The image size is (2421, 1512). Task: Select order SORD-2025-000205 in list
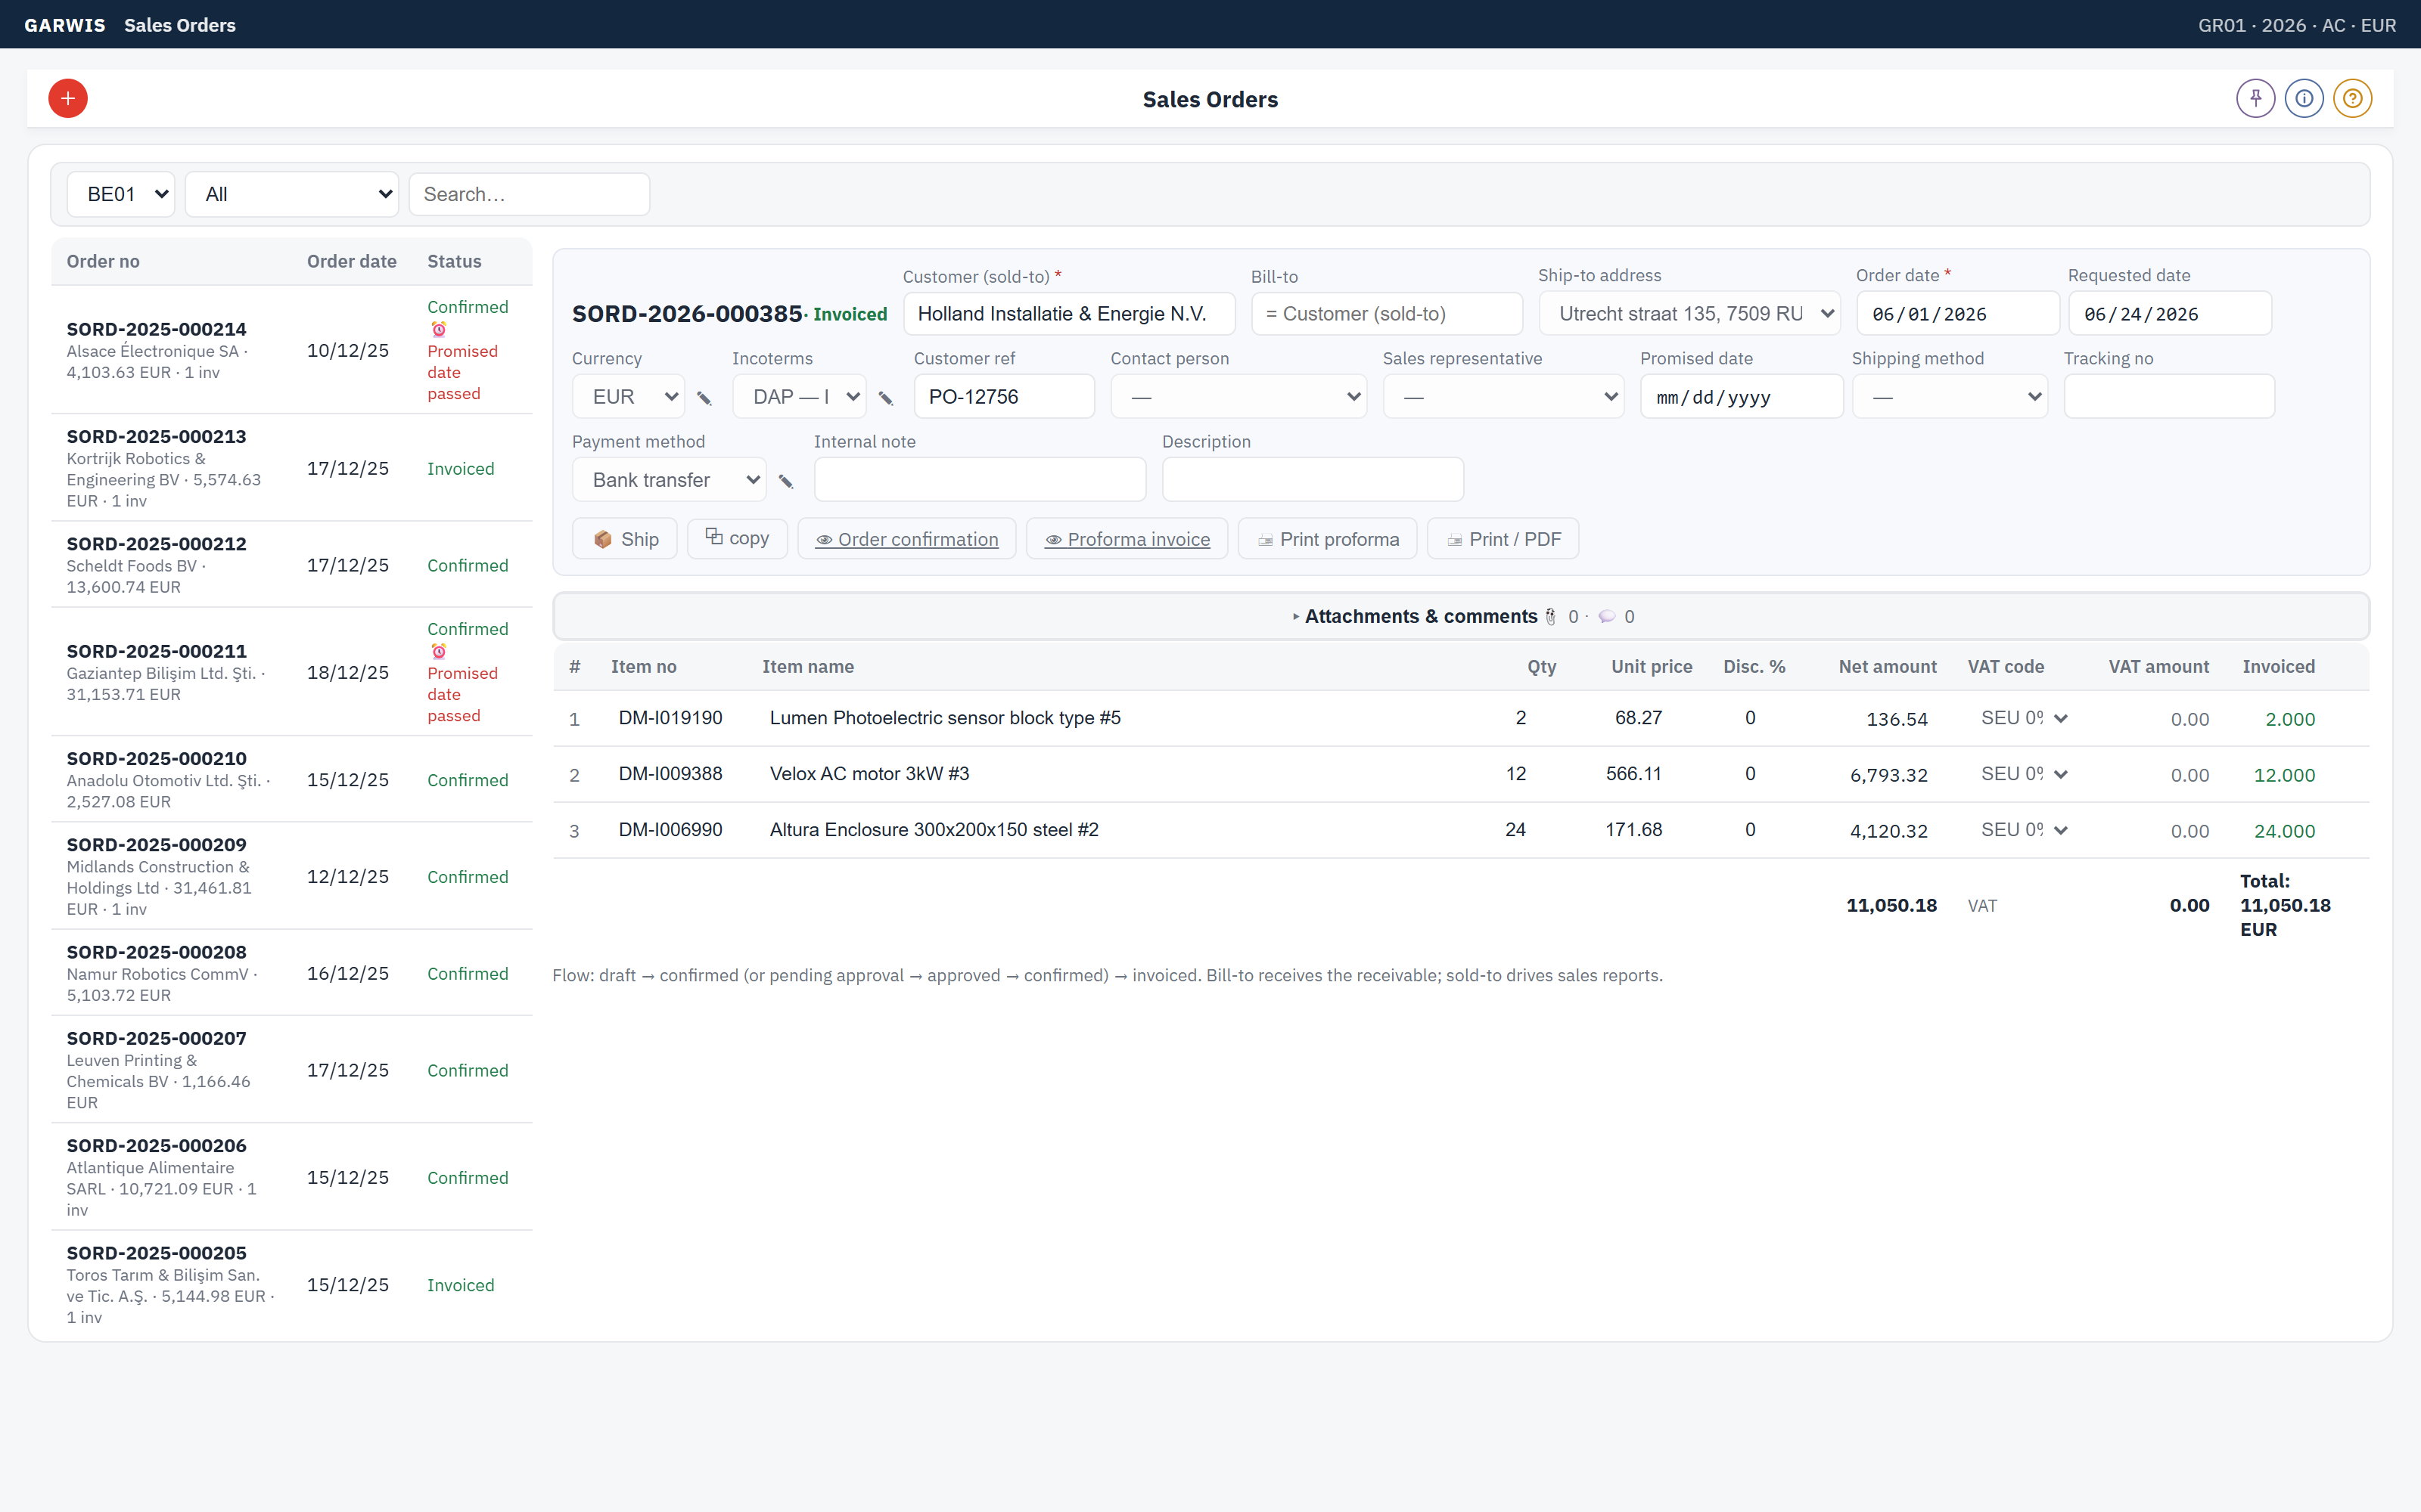[292, 1285]
